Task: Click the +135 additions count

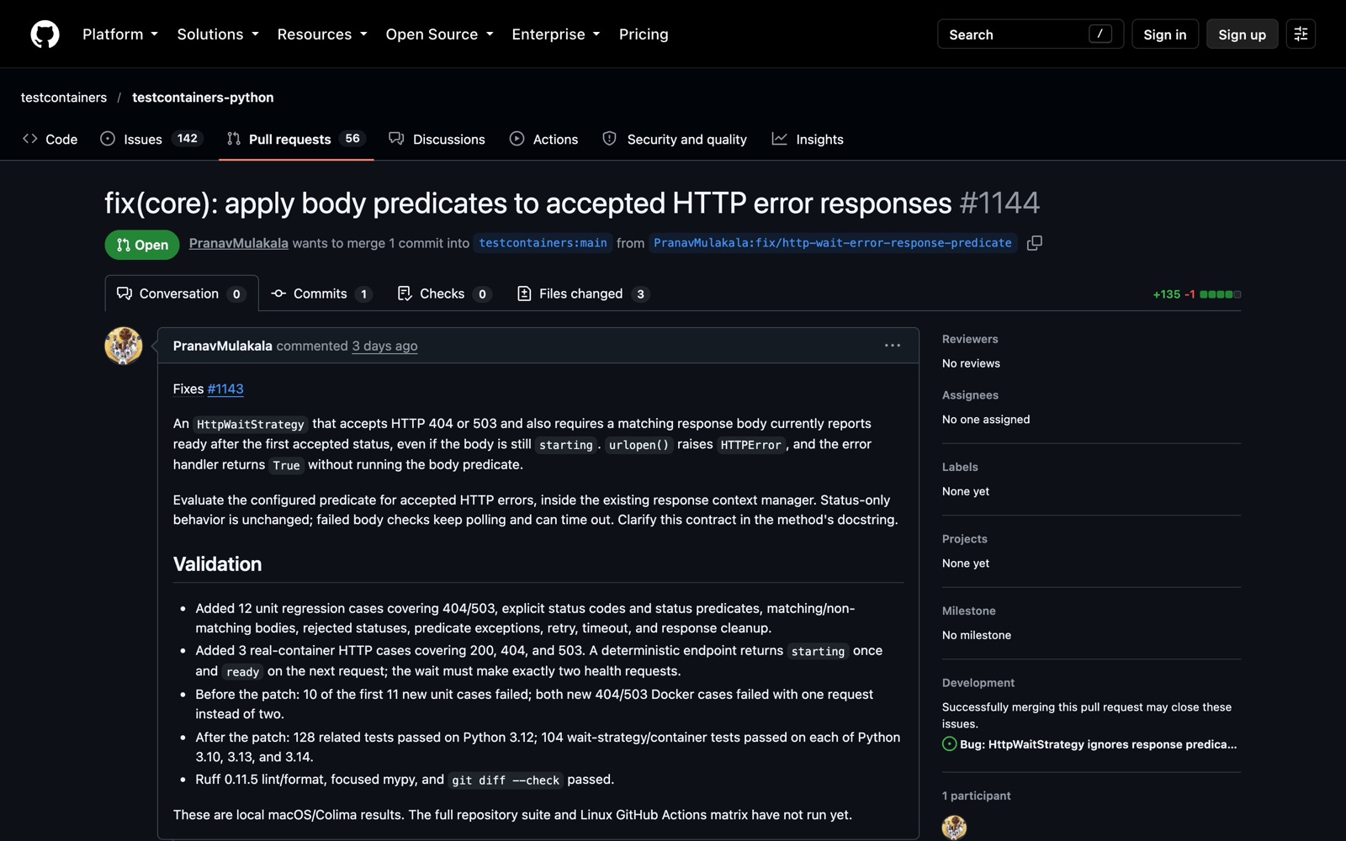Action: tap(1166, 294)
